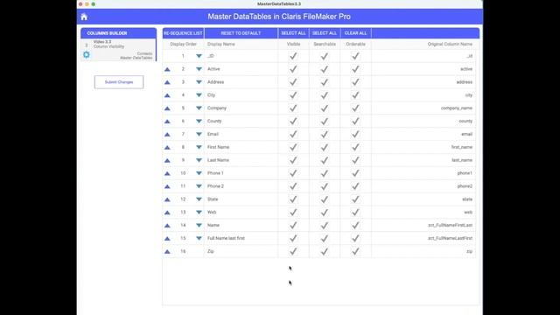This screenshot has width=560, height=315.
Task: Click the Submit Changes button
Action: tap(119, 82)
